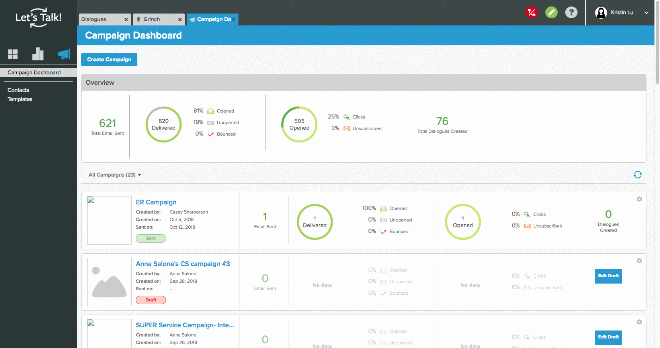The image size is (660, 348).
Task: Refresh the campaigns list
Action: pos(638,175)
